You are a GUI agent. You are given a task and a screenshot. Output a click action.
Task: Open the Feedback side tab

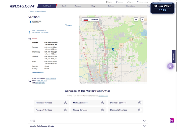[173, 56]
